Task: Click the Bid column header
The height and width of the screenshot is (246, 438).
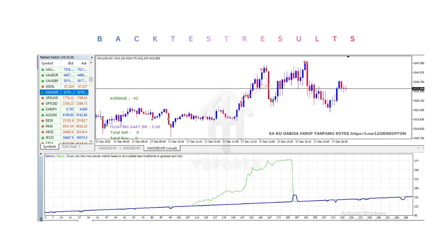Action: [70, 63]
